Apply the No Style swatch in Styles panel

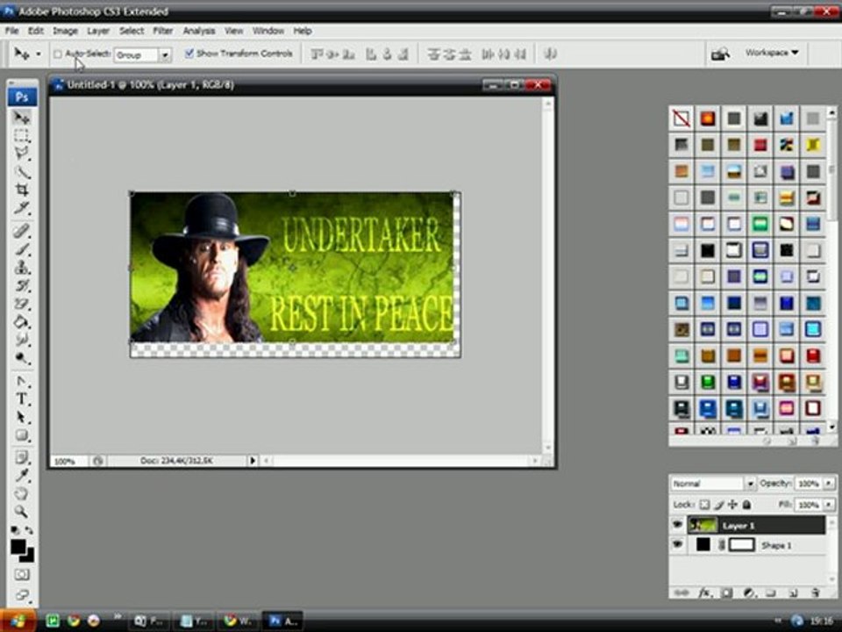[681, 118]
